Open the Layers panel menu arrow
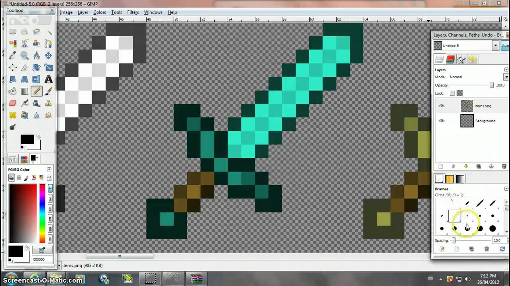The height and width of the screenshot is (286, 510). [506, 70]
